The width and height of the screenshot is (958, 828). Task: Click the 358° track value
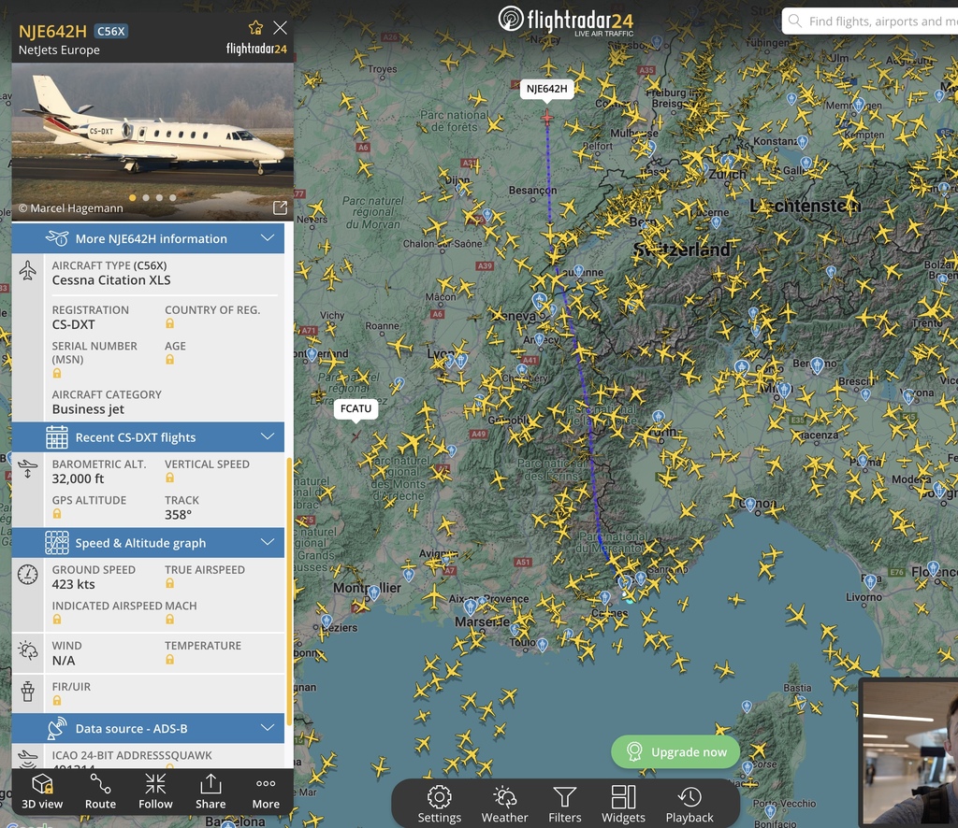[179, 515]
